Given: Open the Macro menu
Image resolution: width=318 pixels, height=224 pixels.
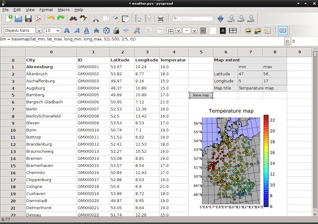Looking at the screenshot, I should point(64,10).
